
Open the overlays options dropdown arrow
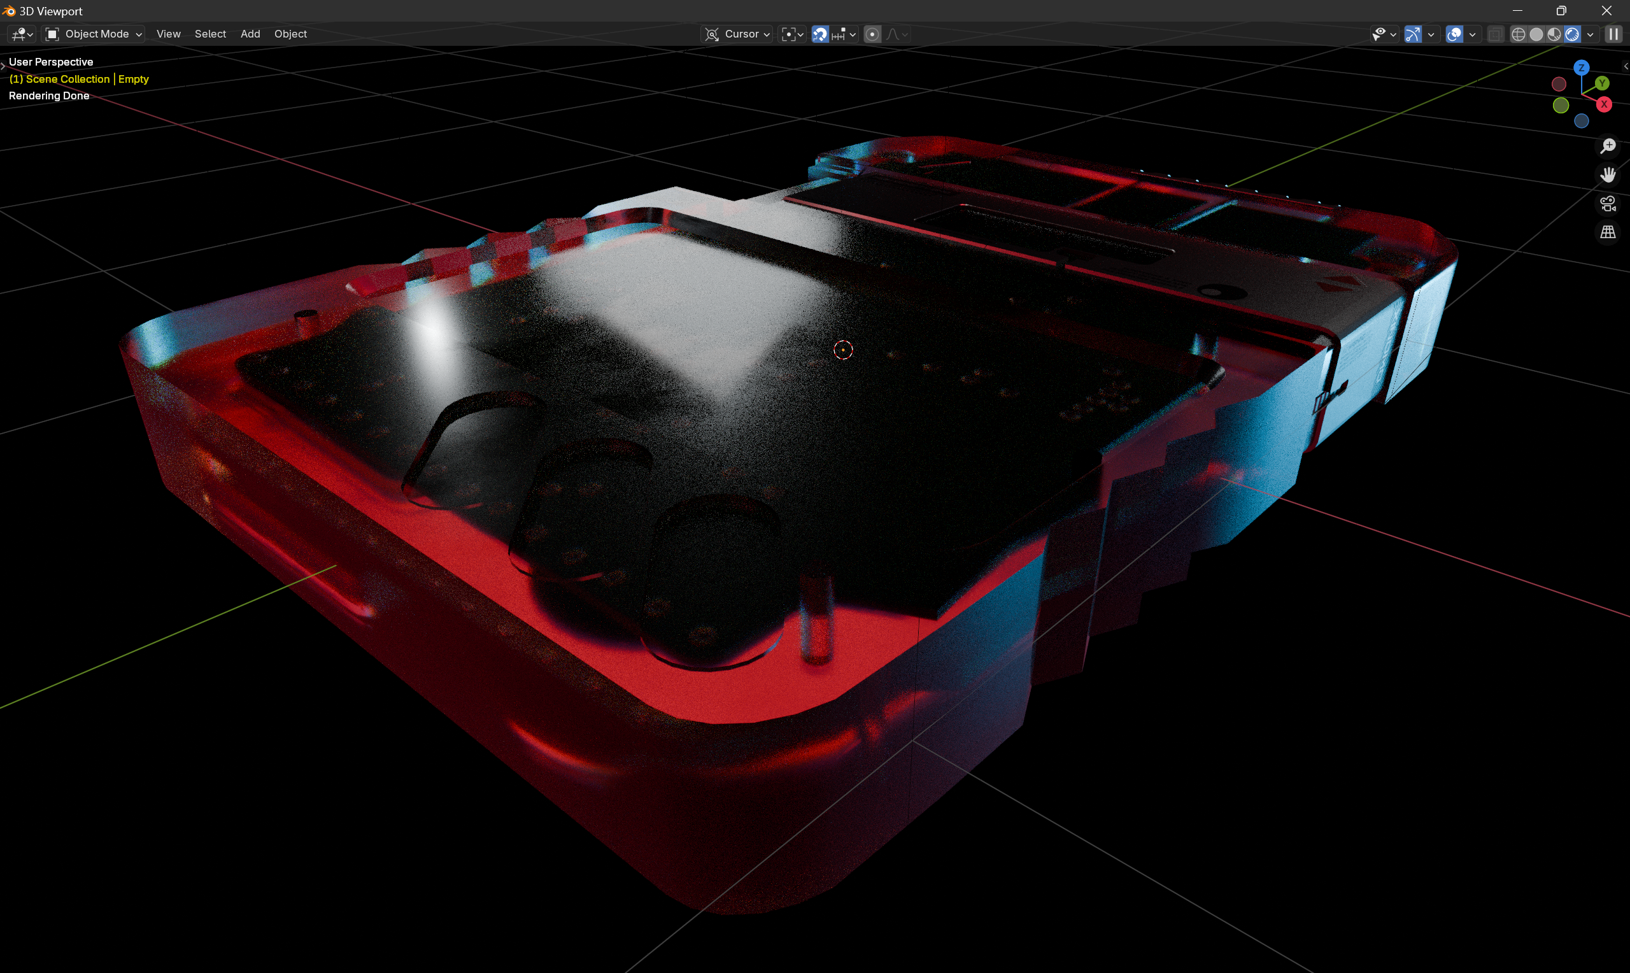tap(1472, 34)
